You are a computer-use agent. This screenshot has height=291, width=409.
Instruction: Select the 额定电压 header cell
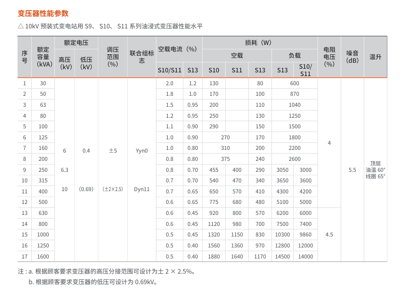[x=76, y=43]
